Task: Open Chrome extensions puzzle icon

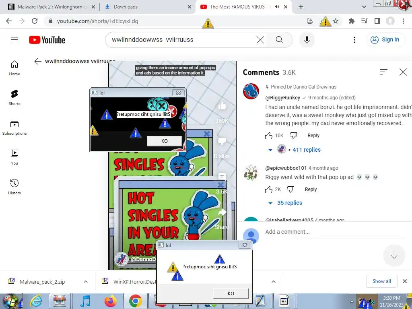Action: 351,21
